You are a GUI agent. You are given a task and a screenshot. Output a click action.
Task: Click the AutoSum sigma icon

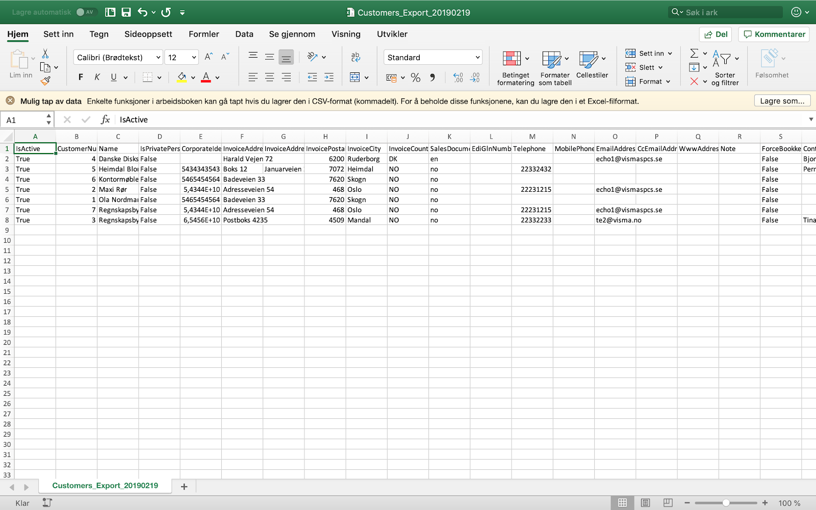[x=694, y=53]
